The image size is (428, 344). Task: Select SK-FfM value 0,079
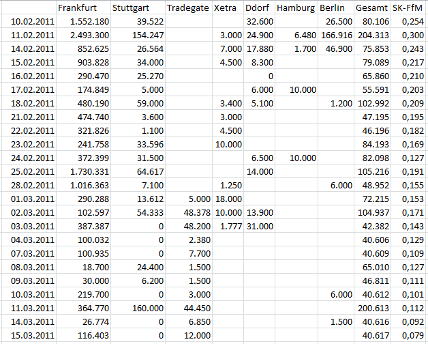point(408,335)
